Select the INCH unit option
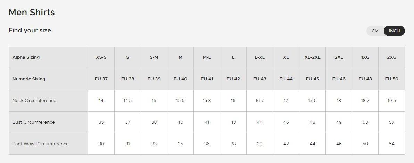Viewport: 414px width, 163px height. (394, 31)
